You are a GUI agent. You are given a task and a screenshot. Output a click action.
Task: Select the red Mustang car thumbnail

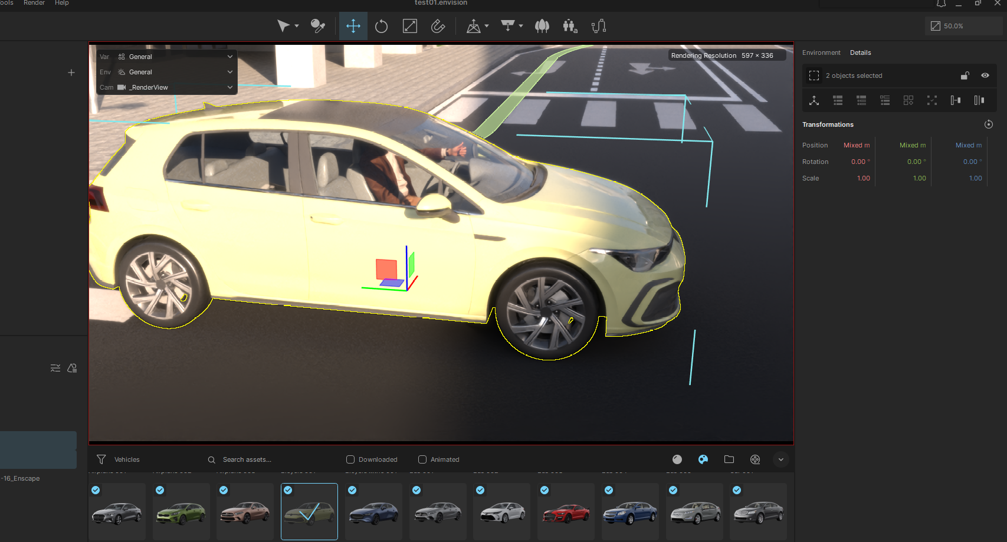point(566,512)
